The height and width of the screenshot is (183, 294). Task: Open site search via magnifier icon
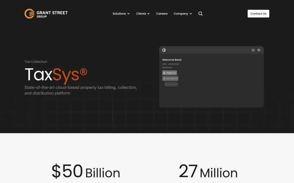tap(200, 14)
